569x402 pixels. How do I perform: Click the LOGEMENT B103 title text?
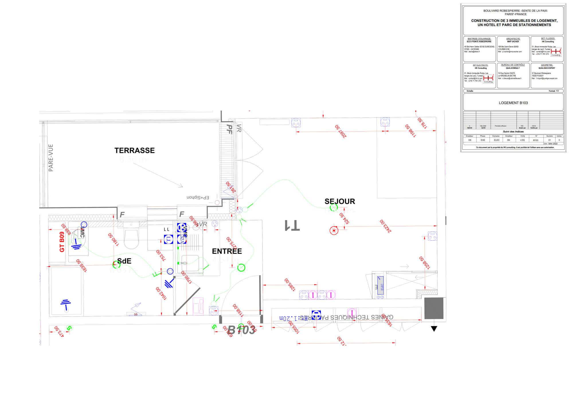(513, 103)
